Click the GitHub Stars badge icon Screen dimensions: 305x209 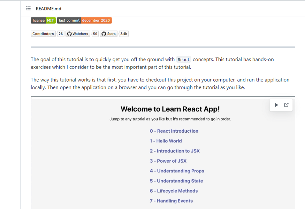104,34
